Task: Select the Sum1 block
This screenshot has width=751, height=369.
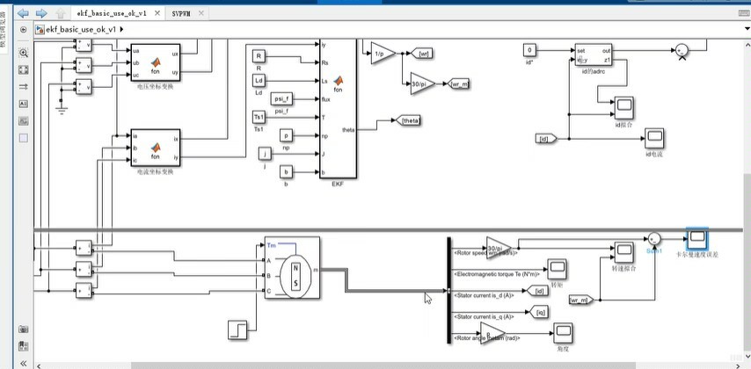Action: tap(654, 238)
